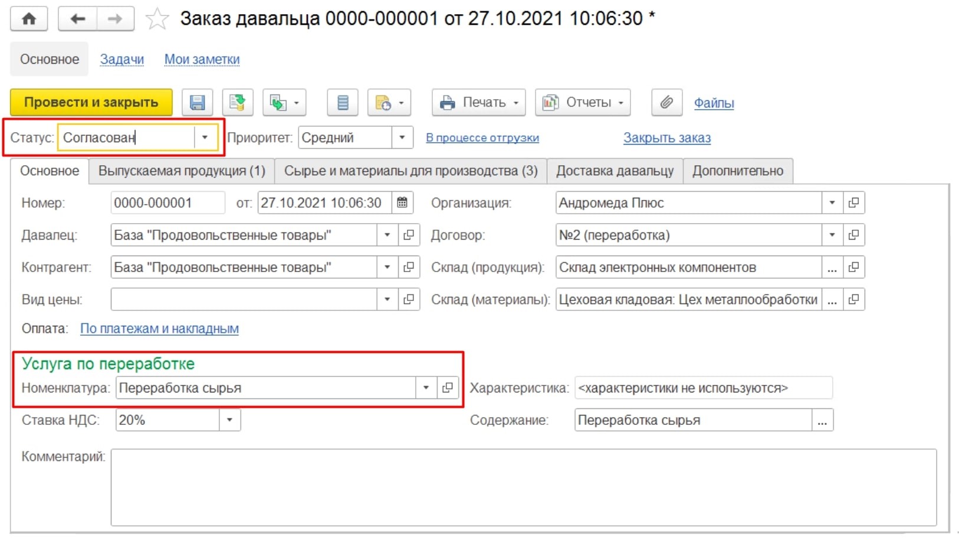Expand the Вид цены dropdown list
Screen dimensions: 959x540
[x=387, y=299]
